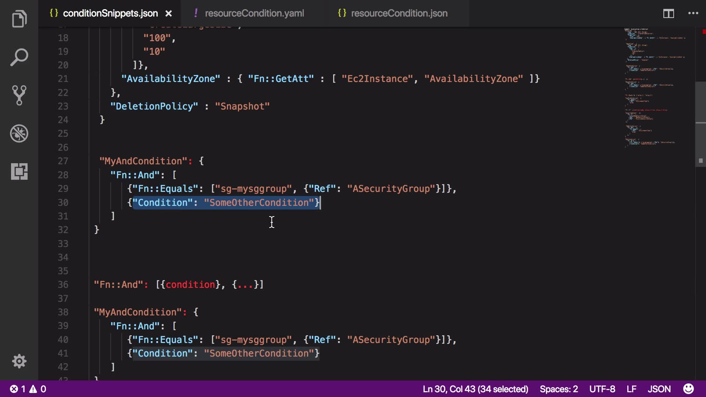706x397 pixels.
Task: Open the Debug panel icon
Action: point(19,133)
